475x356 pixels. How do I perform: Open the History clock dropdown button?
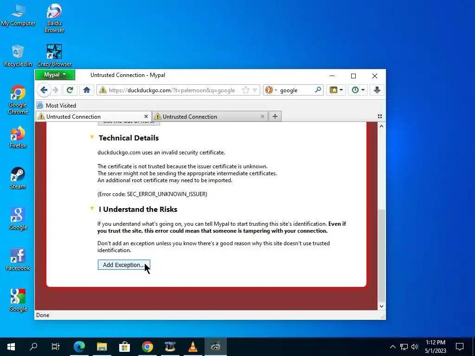coord(358,90)
